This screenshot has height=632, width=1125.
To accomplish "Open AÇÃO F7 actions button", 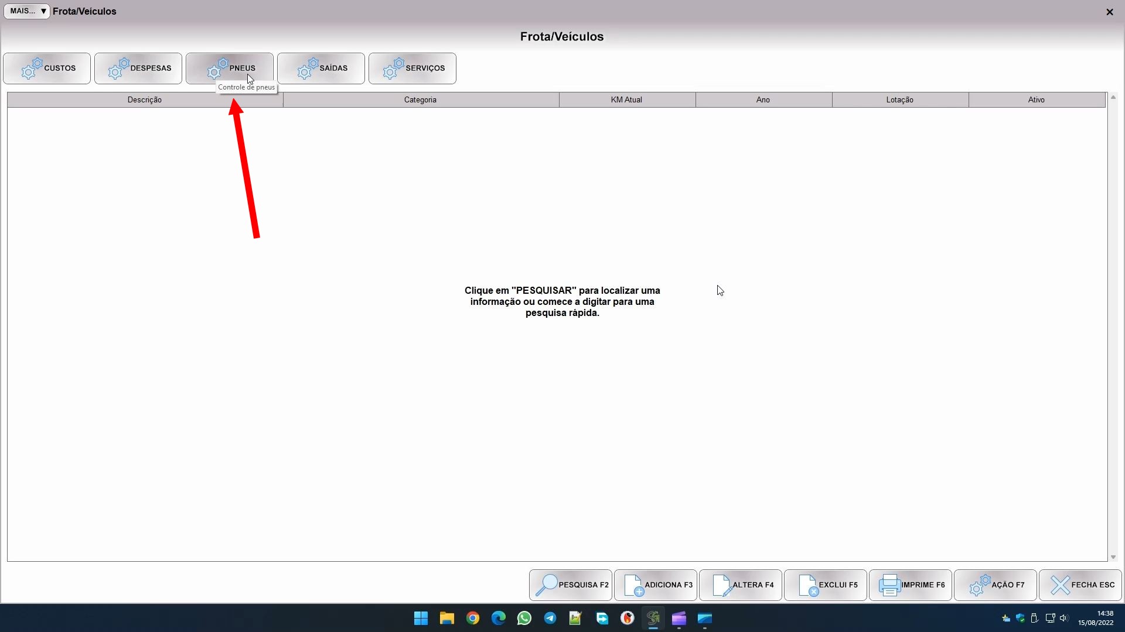I will pyautogui.click(x=996, y=585).
